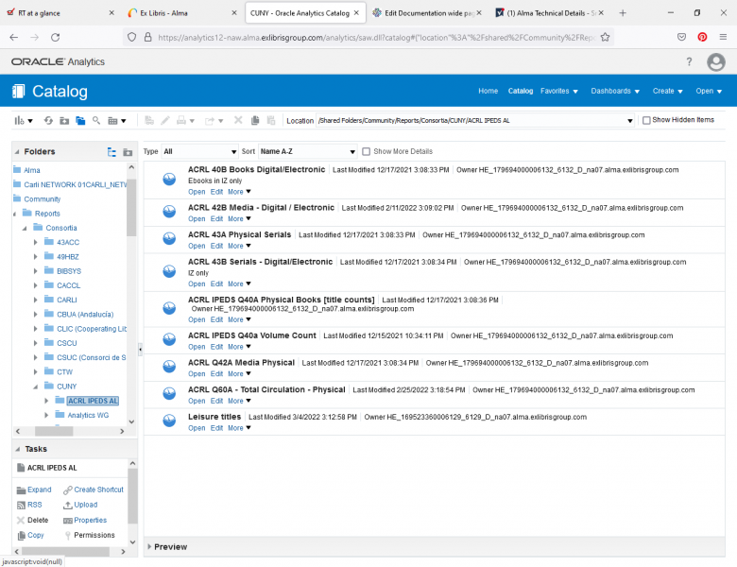This screenshot has width=737, height=567.
Task: Open the Location path dropdown
Action: click(629, 121)
